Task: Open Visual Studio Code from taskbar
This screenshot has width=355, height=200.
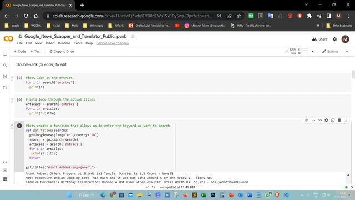Action: pyautogui.click(x=286, y=195)
